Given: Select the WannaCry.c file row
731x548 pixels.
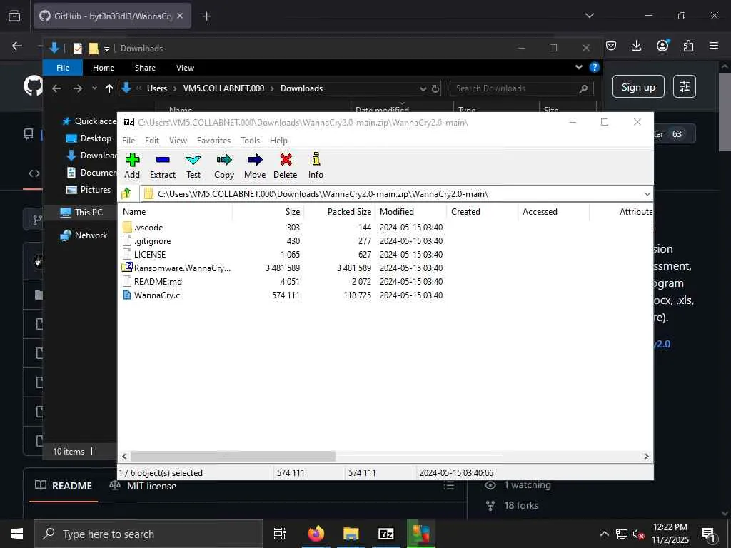Looking at the screenshot, I should pos(283,295).
